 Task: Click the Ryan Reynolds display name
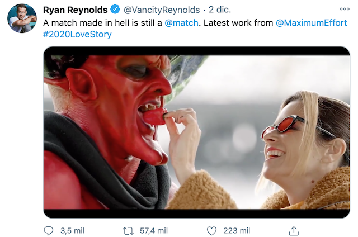pos(75,10)
